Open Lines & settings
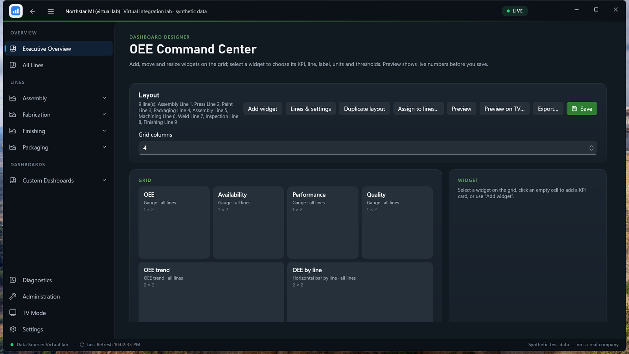629x354 pixels. (311, 109)
